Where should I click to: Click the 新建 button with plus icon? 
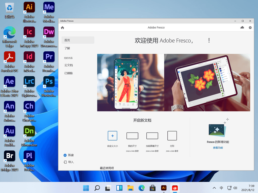[69, 155]
